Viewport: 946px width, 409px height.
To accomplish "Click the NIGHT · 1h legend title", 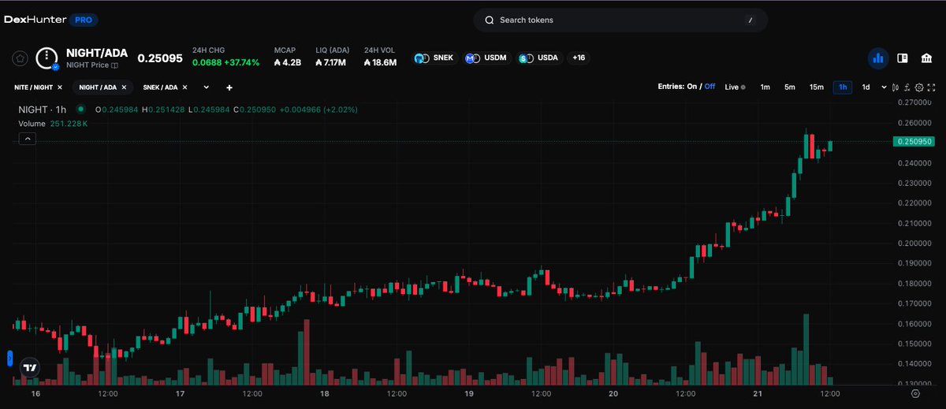I will (x=43, y=110).
